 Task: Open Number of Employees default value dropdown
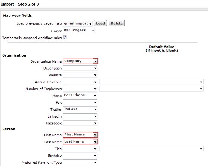tap(151, 89)
